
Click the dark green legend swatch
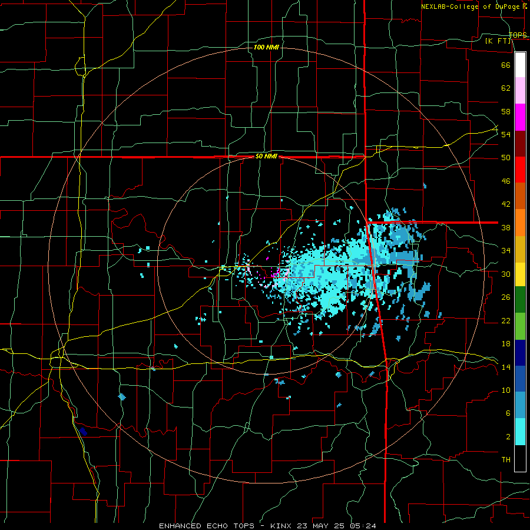(520, 300)
